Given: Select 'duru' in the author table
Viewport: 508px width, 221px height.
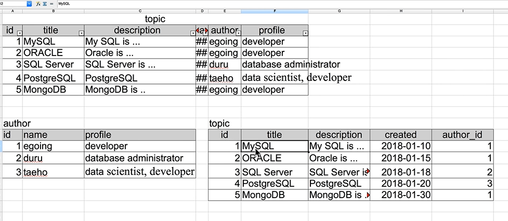Looking at the screenshot, I should (53, 158).
